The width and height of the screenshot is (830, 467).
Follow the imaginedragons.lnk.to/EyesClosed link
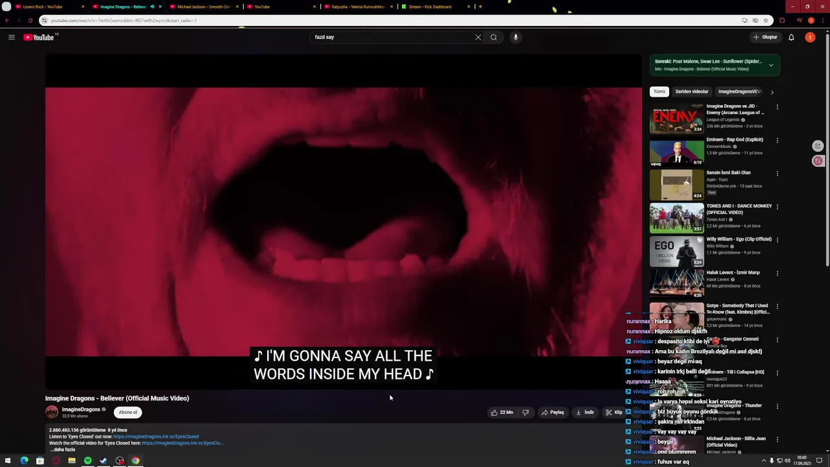click(156, 437)
